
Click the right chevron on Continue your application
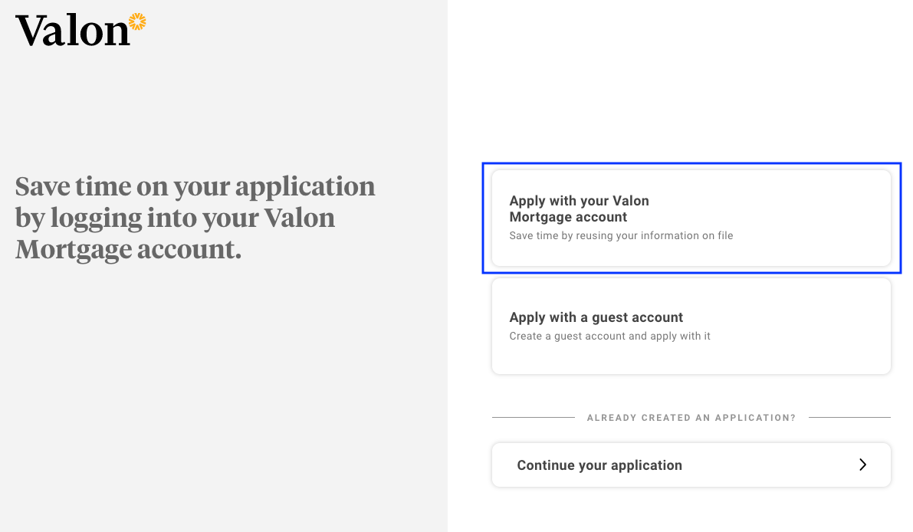coord(862,465)
